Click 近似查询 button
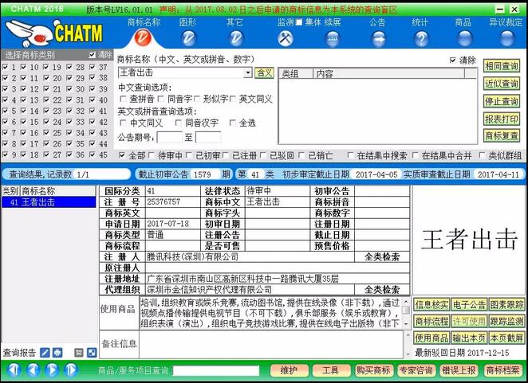This screenshot has height=383, width=528. (502, 83)
